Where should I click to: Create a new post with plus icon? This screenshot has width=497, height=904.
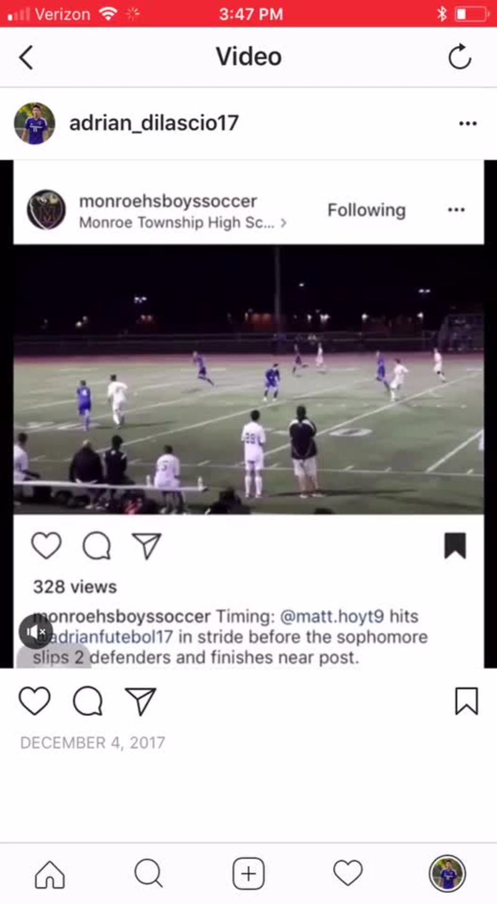coord(248,874)
